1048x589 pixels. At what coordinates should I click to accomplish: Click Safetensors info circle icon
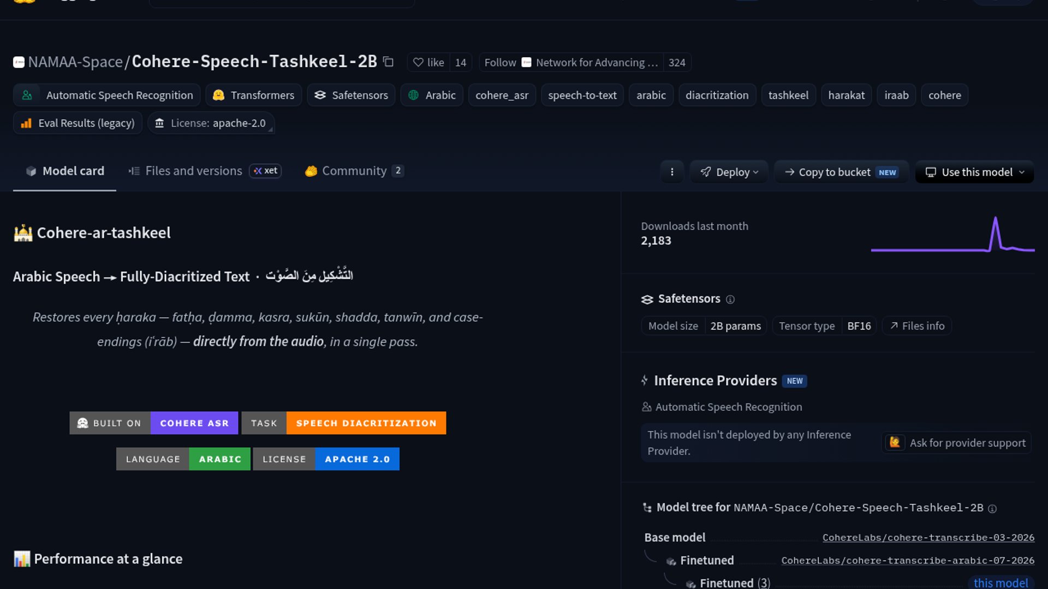[730, 299]
